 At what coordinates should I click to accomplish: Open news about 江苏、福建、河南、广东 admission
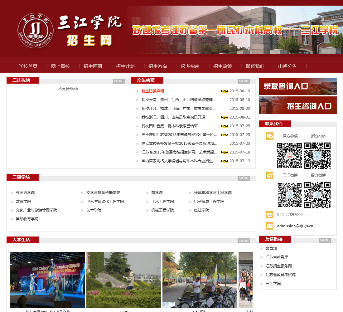pos(178,109)
